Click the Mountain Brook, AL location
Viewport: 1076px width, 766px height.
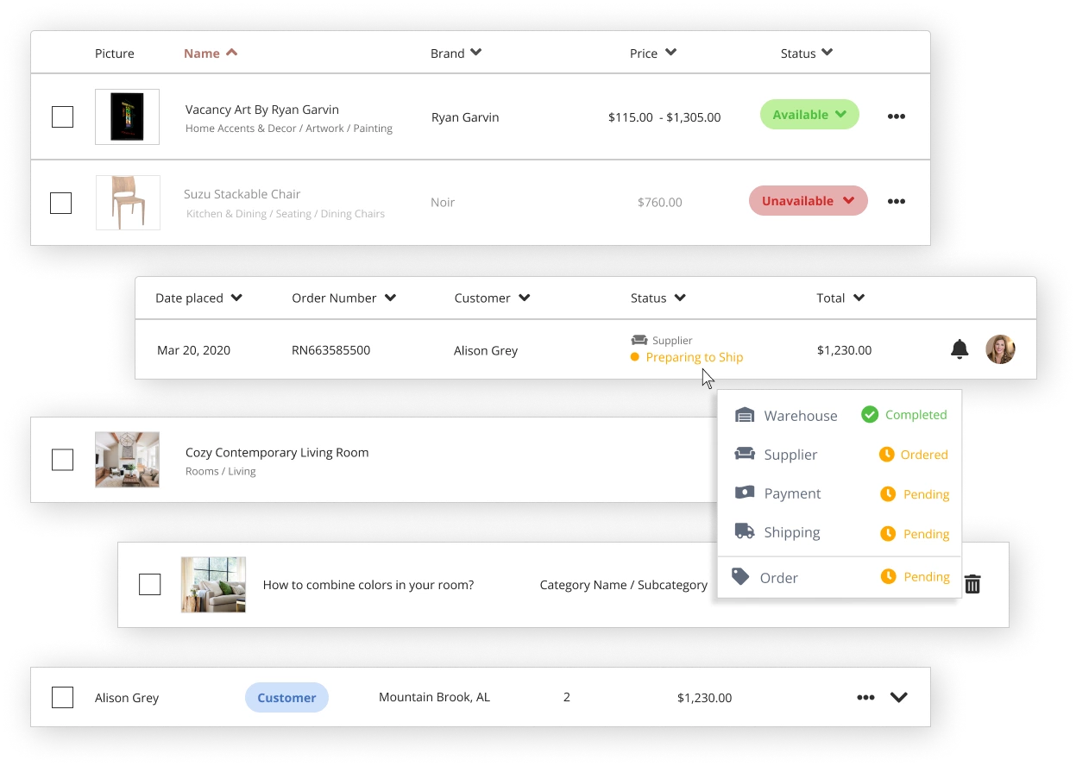(x=434, y=697)
